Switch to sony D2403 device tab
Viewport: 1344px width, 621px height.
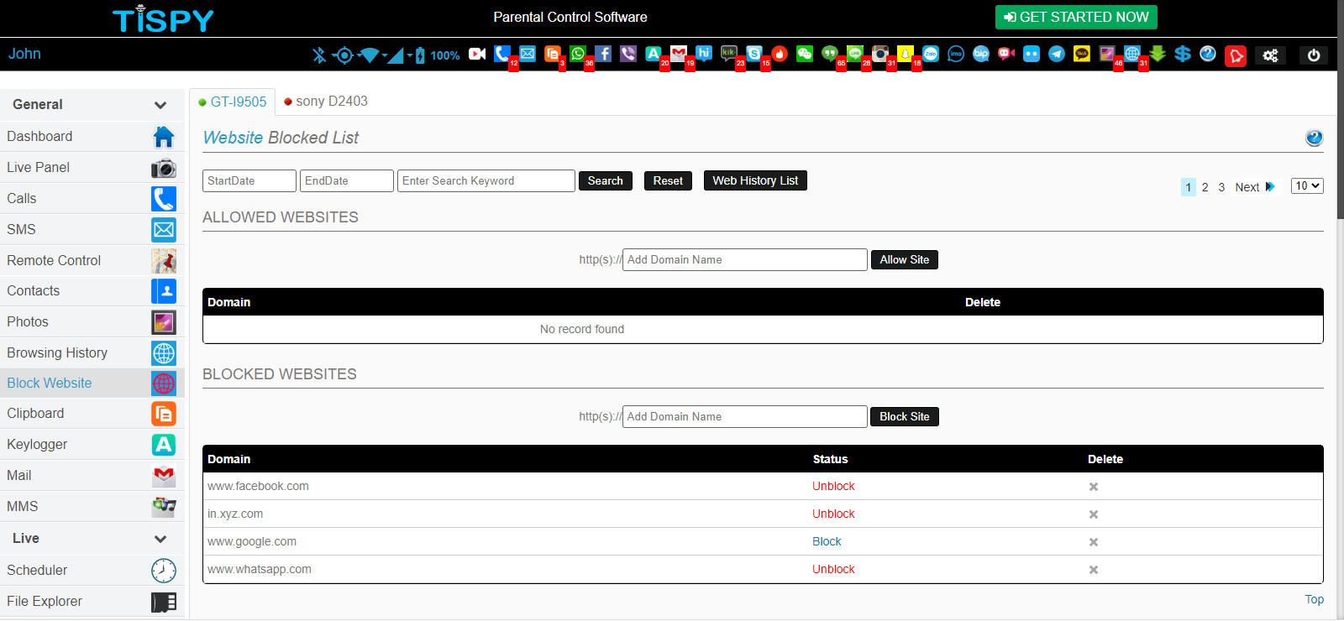click(x=326, y=102)
